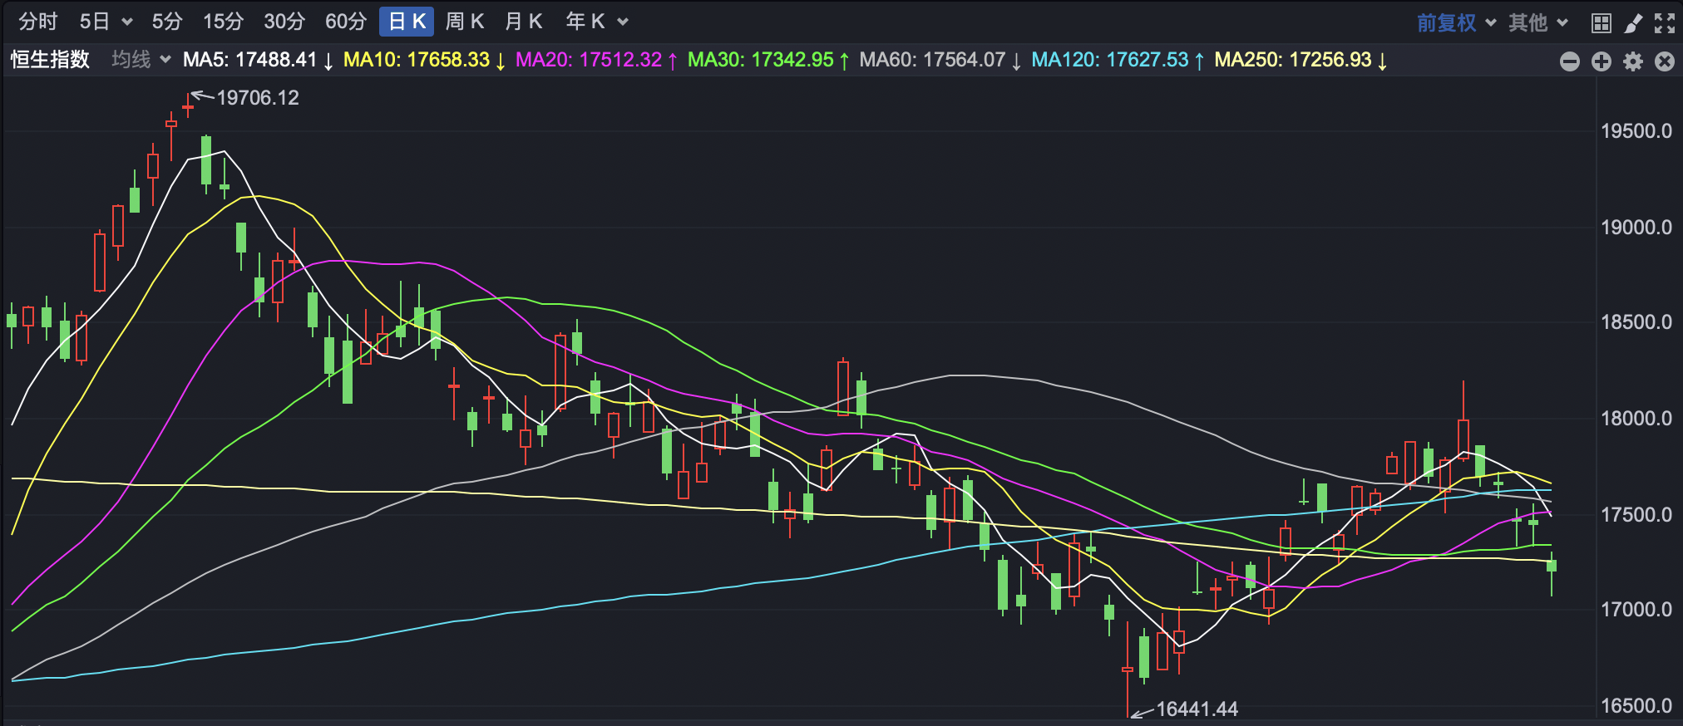Click the minus icon to remove indicator

point(1570,61)
